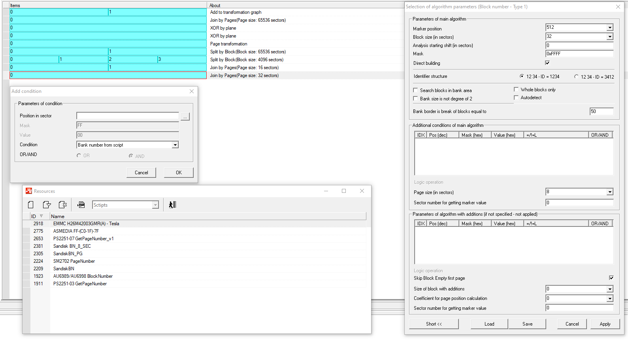Click the ID column sort arrow
The height and width of the screenshot is (341, 628).
tap(41, 216)
